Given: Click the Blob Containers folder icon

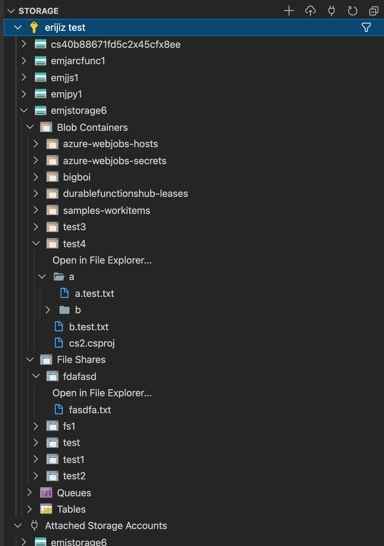Looking at the screenshot, I should (x=46, y=127).
